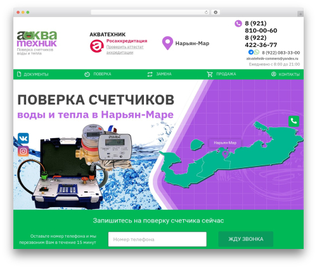
Task: Click the Нарьян-Мар label on the map
Action: click(x=225, y=143)
